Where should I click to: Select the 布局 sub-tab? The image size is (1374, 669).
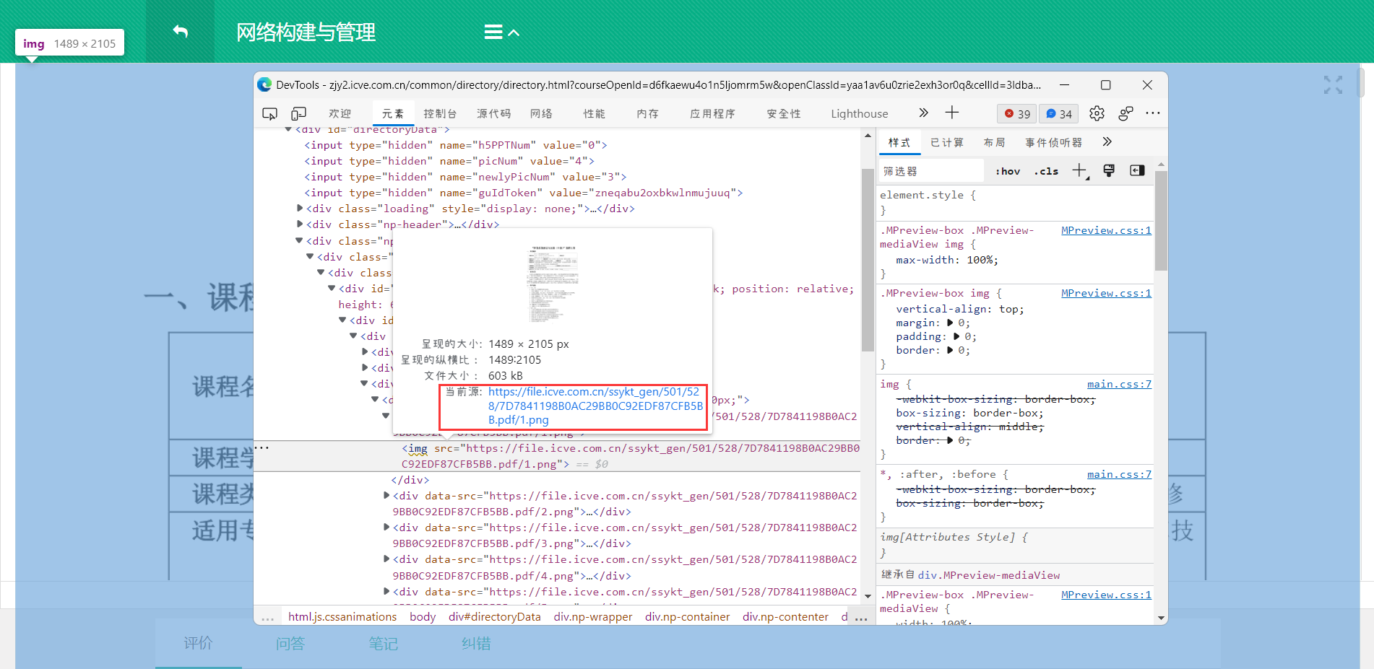[x=995, y=142]
